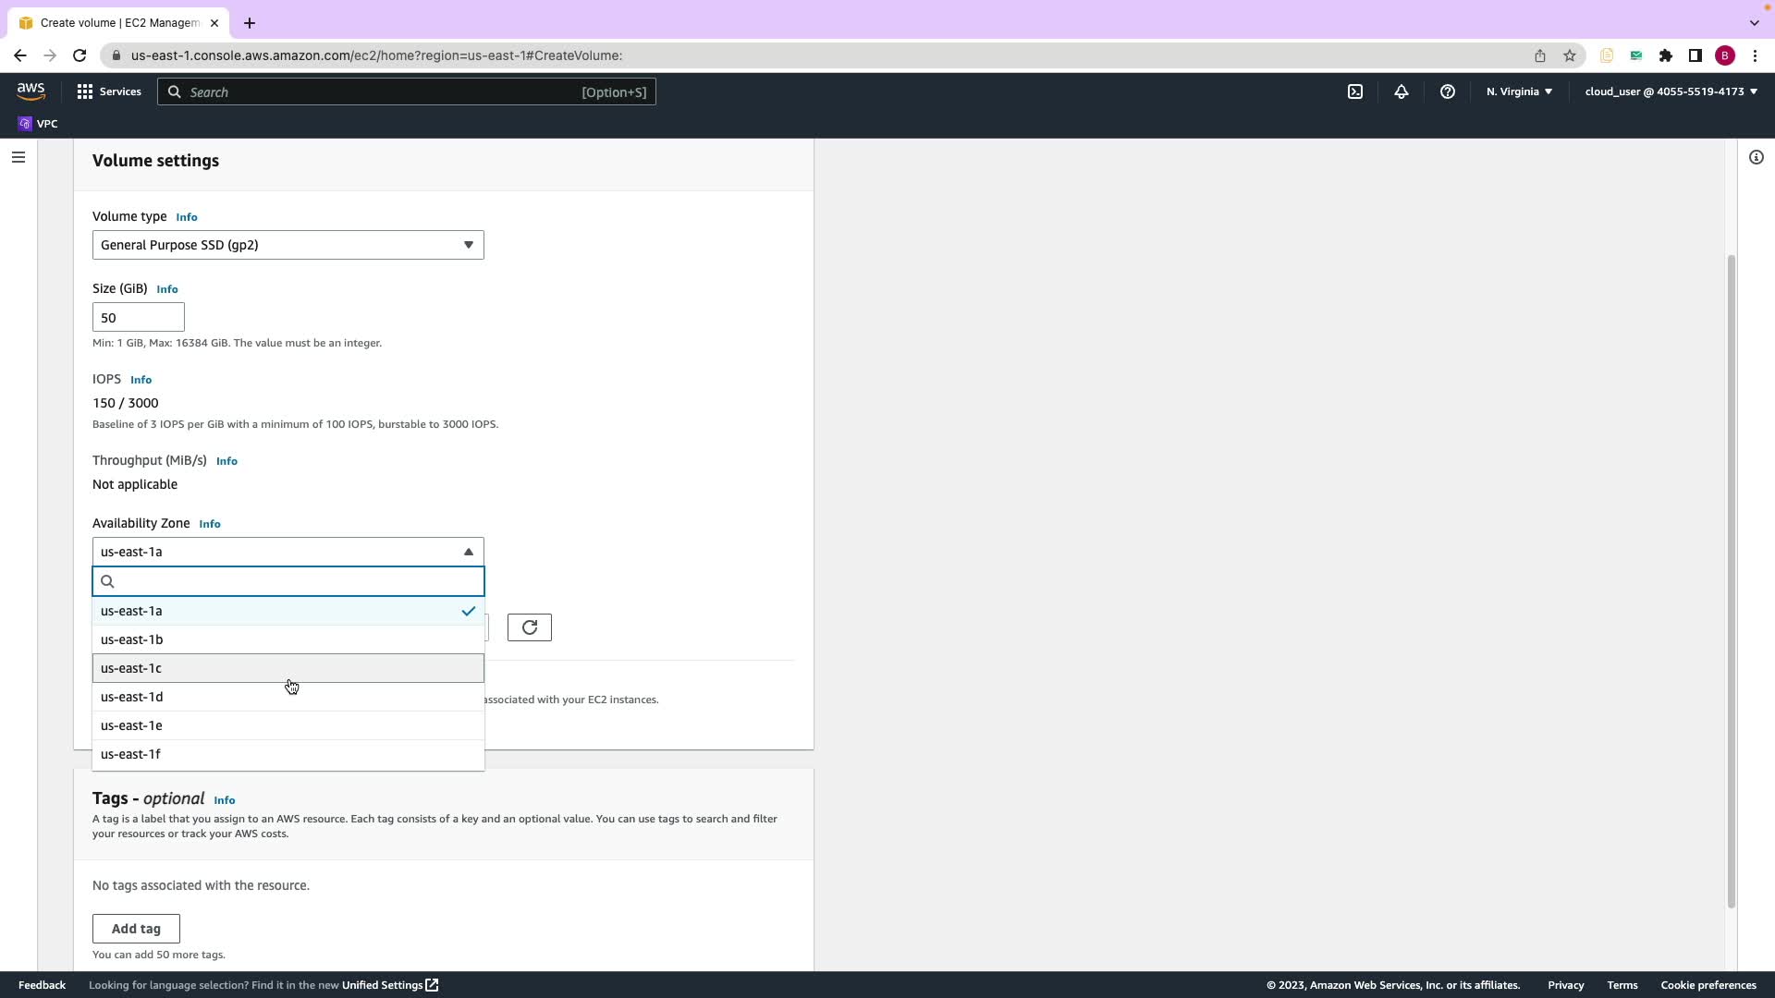
Task: Expand the left hamburger navigation menu
Action: (18, 157)
